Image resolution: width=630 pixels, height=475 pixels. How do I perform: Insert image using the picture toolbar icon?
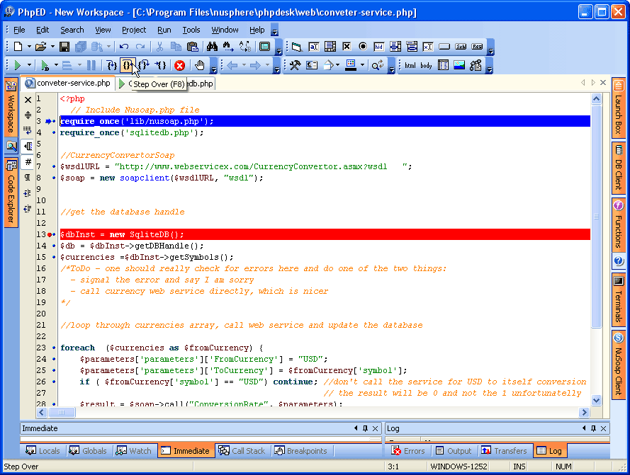pos(459,65)
